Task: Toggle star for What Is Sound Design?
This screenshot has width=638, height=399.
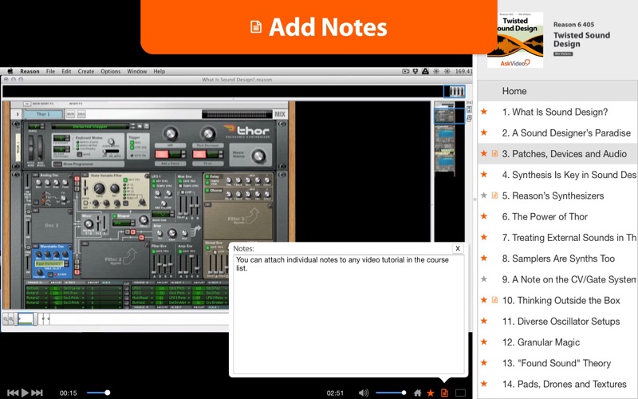Action: pos(484,112)
